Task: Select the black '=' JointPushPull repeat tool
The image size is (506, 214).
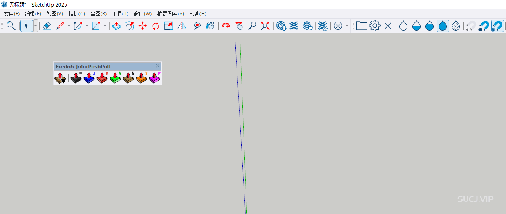Action: (x=76, y=77)
